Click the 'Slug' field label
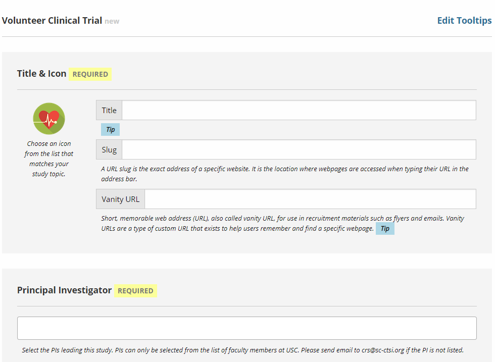The height and width of the screenshot is (362, 495). (x=109, y=149)
